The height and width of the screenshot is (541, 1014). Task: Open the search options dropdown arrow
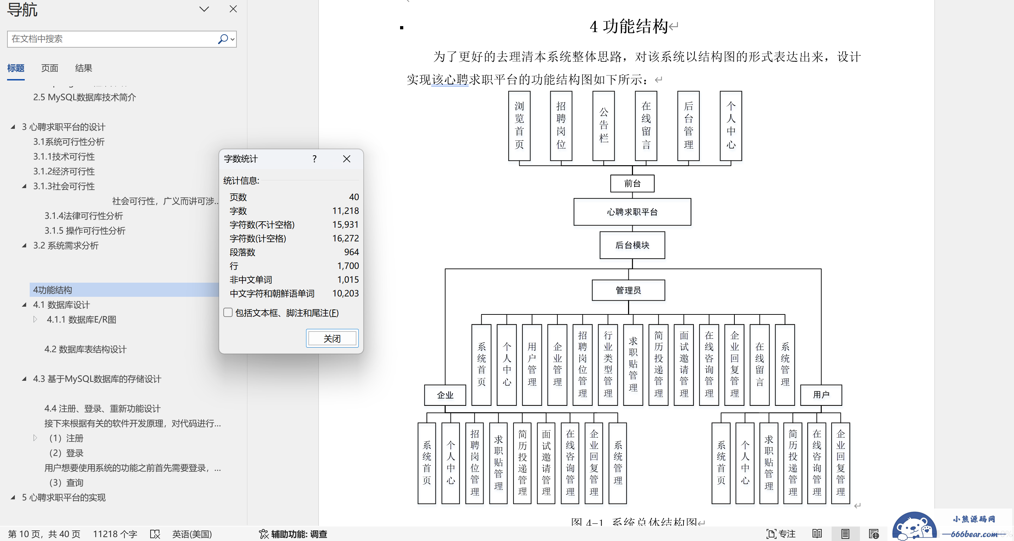(x=233, y=39)
